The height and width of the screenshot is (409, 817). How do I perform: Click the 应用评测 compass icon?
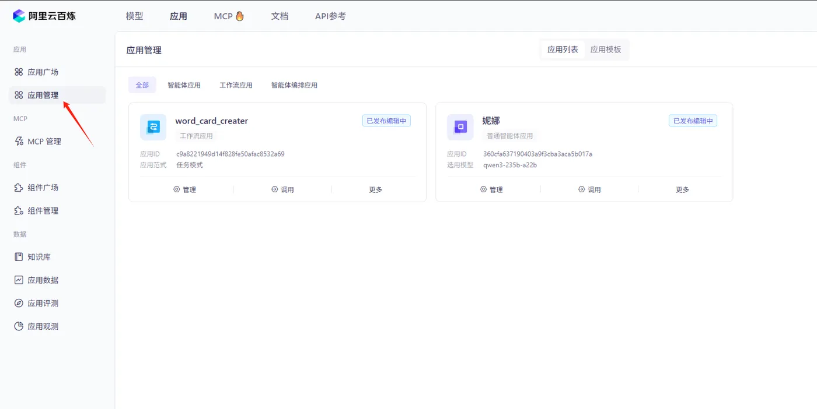19,304
